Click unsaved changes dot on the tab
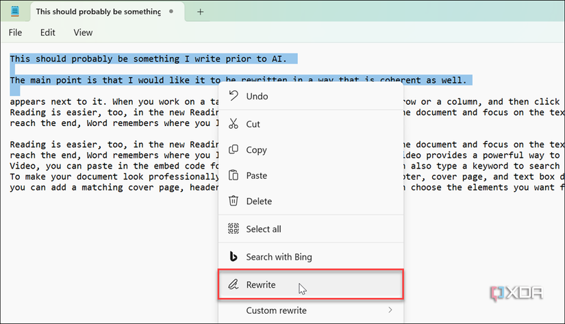Screen dimensions: 565x324 click(171, 12)
